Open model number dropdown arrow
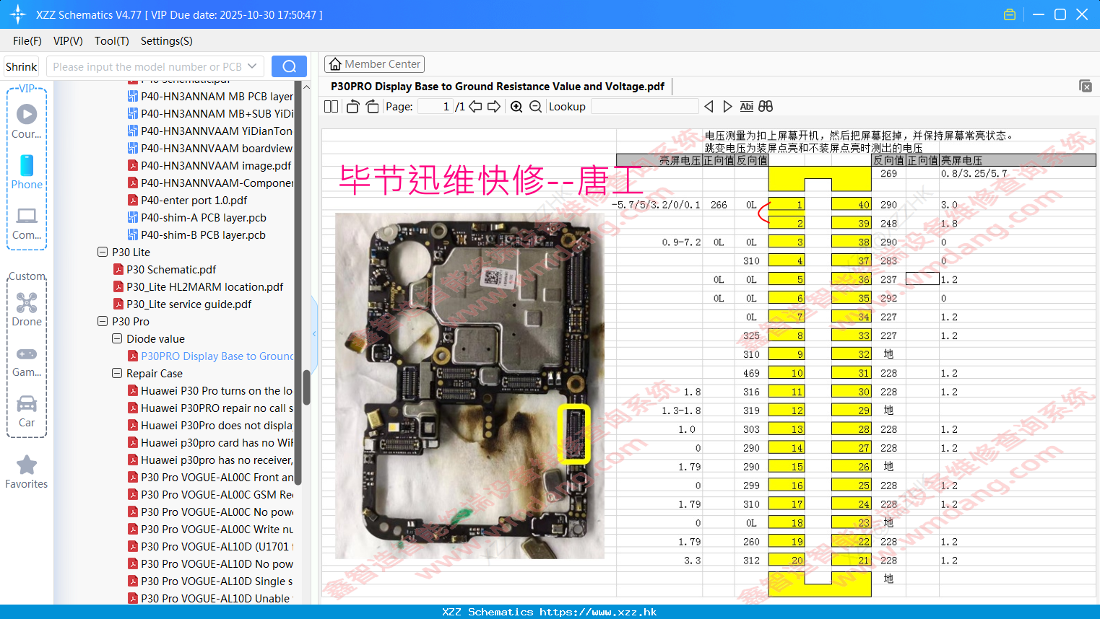 252,66
